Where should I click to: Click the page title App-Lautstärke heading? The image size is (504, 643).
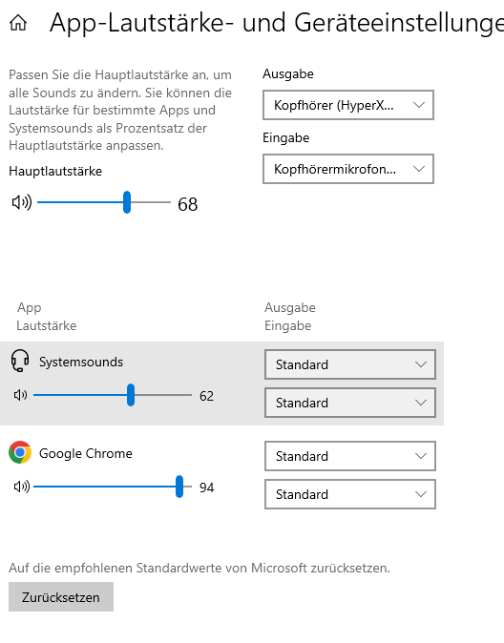coord(277,23)
